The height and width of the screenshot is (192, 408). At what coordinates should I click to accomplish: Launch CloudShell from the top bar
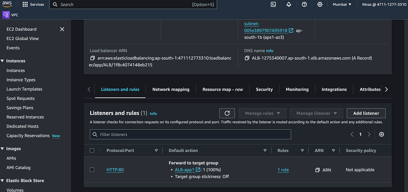pyautogui.click(x=273, y=4)
